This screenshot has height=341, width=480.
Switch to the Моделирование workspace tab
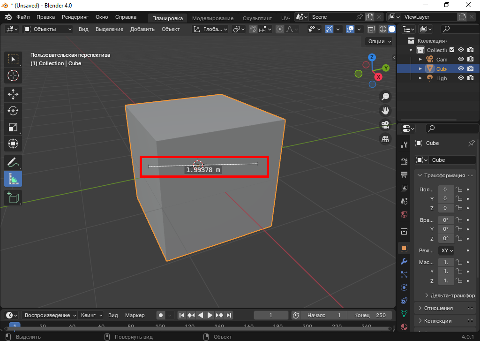pyautogui.click(x=212, y=18)
